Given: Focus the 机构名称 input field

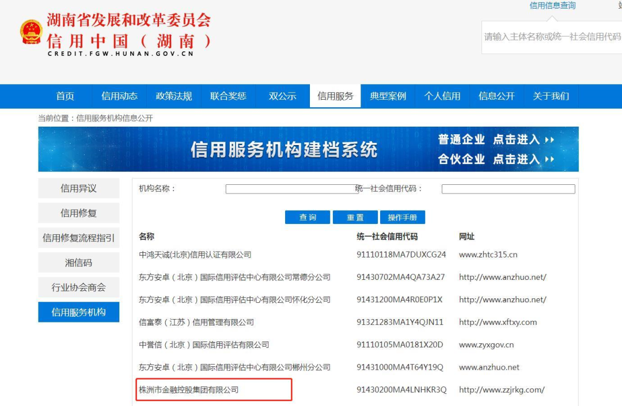Looking at the screenshot, I should [x=292, y=189].
